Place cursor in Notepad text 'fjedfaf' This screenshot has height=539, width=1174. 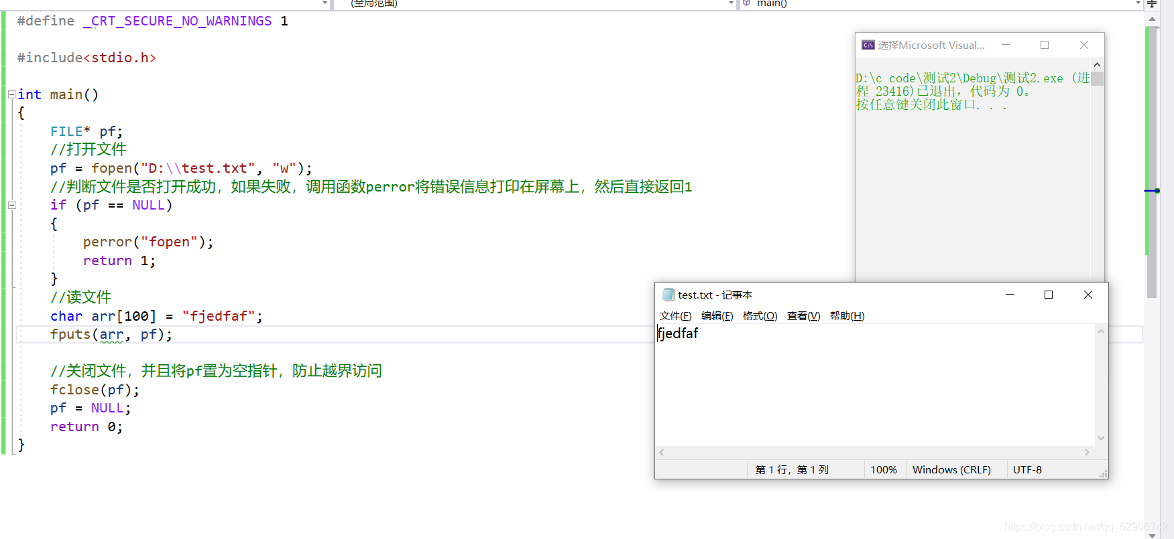coord(678,333)
